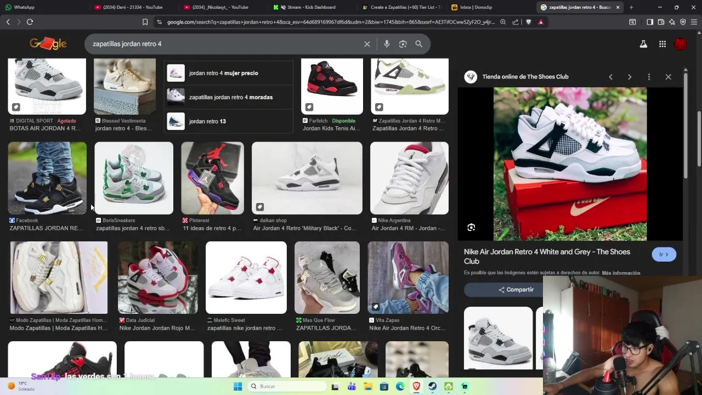Open a new browser tab
The image size is (702, 395).
(631, 7)
